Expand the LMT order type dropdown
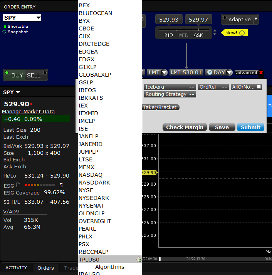 pos(165,72)
